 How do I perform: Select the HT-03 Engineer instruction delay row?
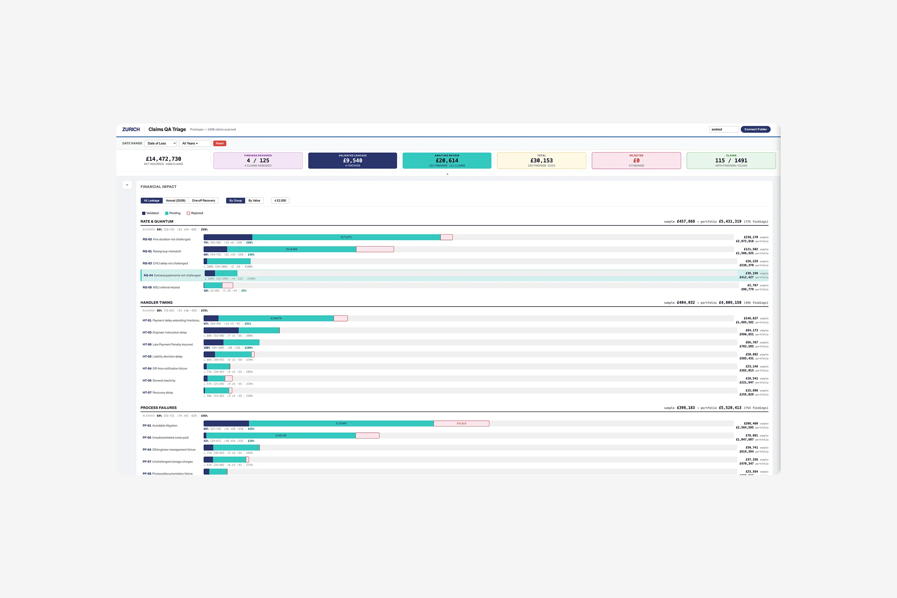[455, 333]
